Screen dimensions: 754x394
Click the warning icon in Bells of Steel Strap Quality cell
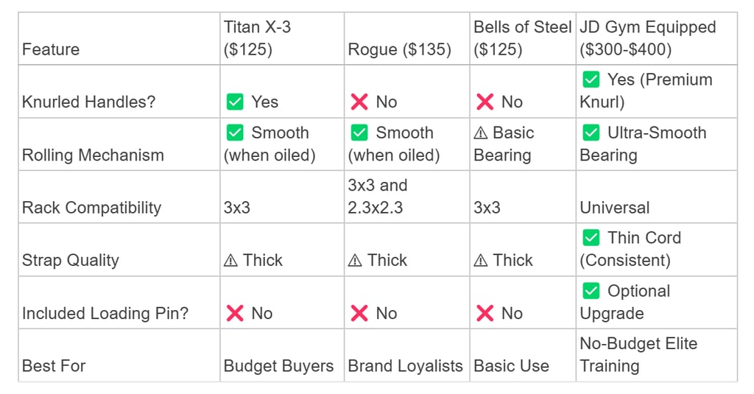[481, 261]
